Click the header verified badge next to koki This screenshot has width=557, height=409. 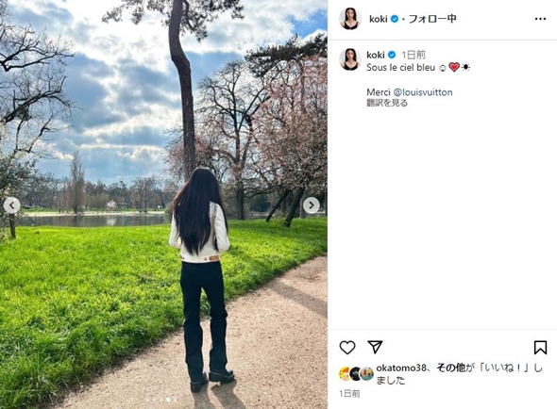pos(395,19)
